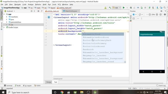Expand the manifests folder
The image size is (168, 94).
click(7, 17)
